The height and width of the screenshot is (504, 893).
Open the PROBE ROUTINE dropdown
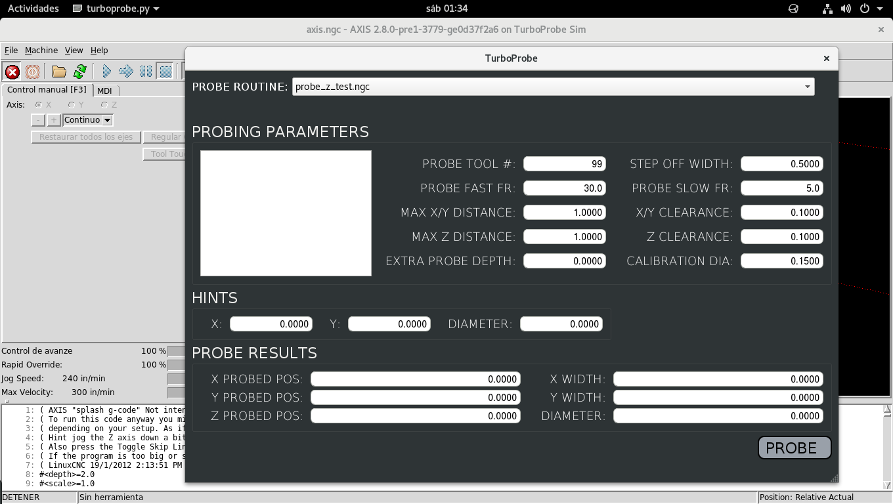[553, 87]
